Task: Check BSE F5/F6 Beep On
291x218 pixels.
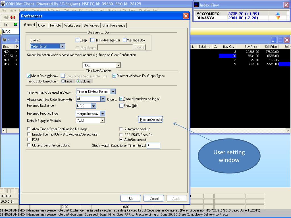Action: point(121,135)
